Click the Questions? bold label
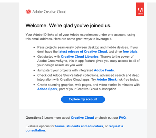This screenshot has height=138, width=156. point(35,118)
